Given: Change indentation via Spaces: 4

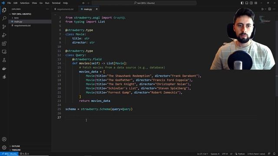Looking at the screenshot, I should tap(215, 154).
